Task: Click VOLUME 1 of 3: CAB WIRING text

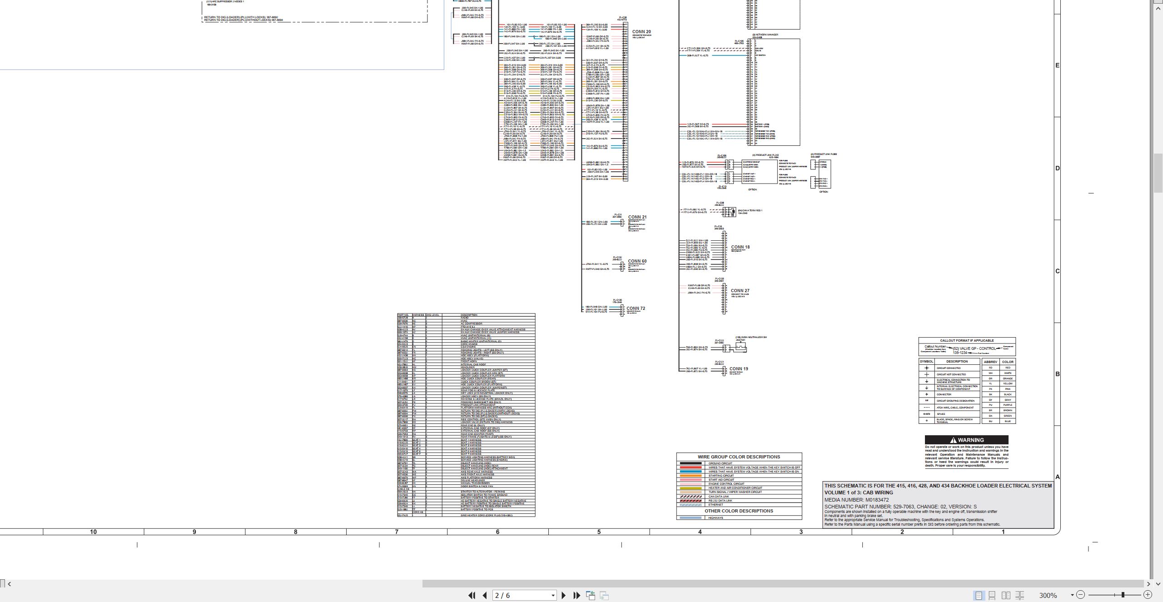Action: [859, 493]
